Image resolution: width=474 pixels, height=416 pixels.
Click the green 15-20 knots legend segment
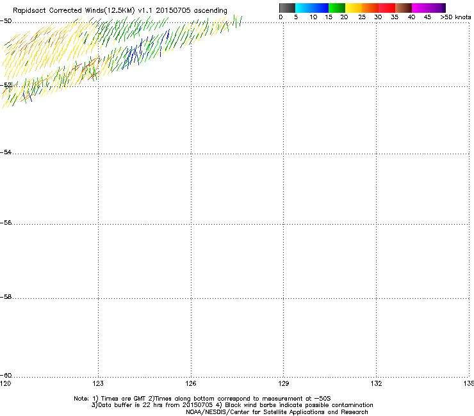337,8
